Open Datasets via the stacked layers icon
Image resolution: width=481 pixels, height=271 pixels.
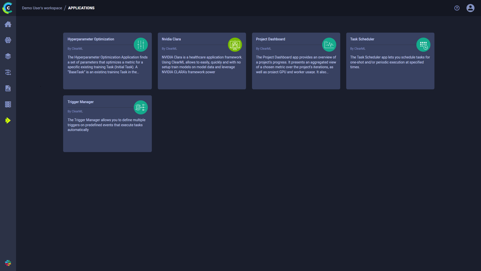[x=8, y=56]
